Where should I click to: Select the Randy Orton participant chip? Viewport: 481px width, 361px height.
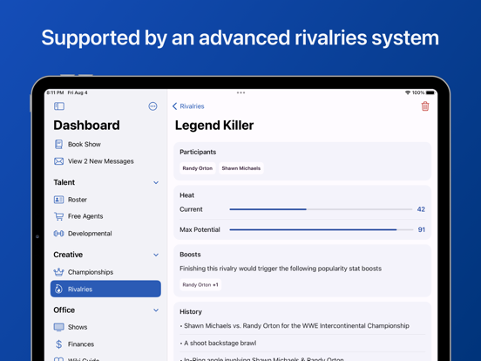tap(197, 168)
